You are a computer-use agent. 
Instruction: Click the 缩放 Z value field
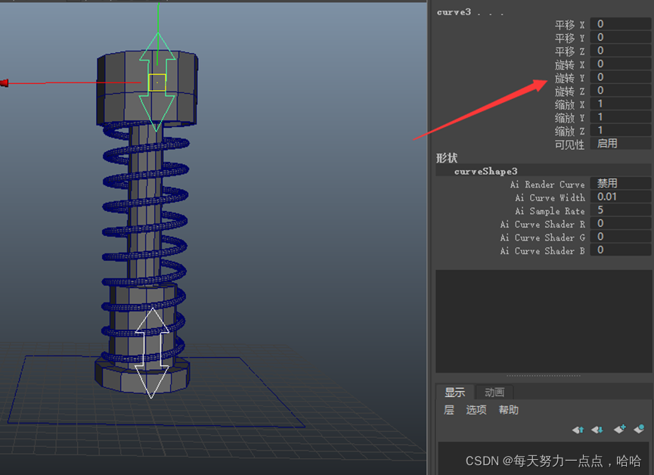621,130
